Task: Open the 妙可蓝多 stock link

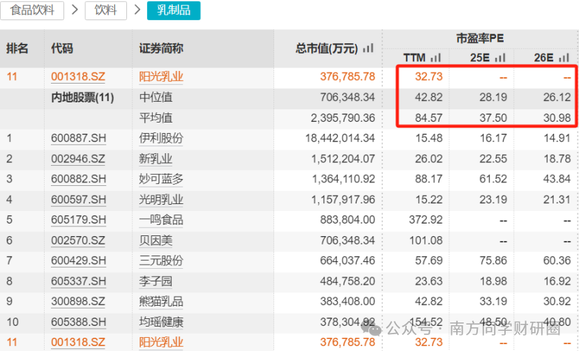Action: pos(161,179)
